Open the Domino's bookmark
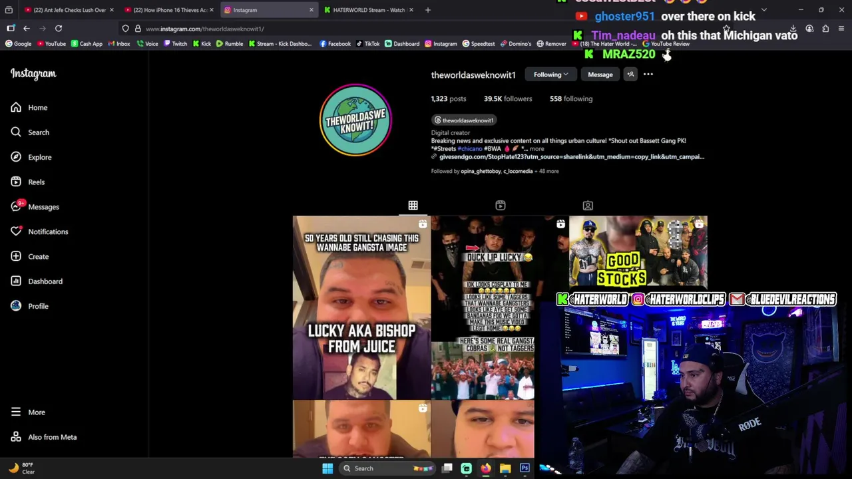 [x=516, y=44]
